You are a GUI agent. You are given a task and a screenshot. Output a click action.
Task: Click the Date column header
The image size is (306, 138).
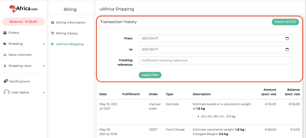(x=103, y=94)
